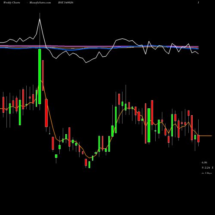This screenshot has width=215, height=215.
Task: Click the peak of the white indicator line
Action: pyautogui.click(x=40, y=19)
